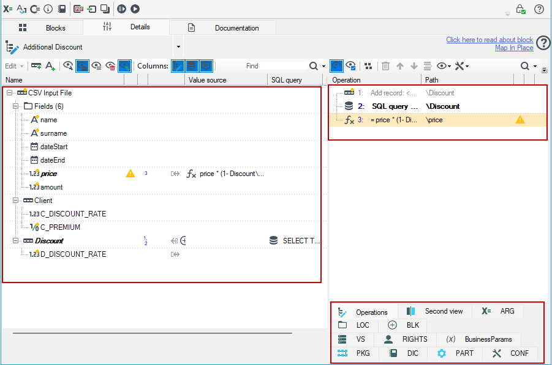
Task: Toggle the database column button
Action: click(192, 66)
